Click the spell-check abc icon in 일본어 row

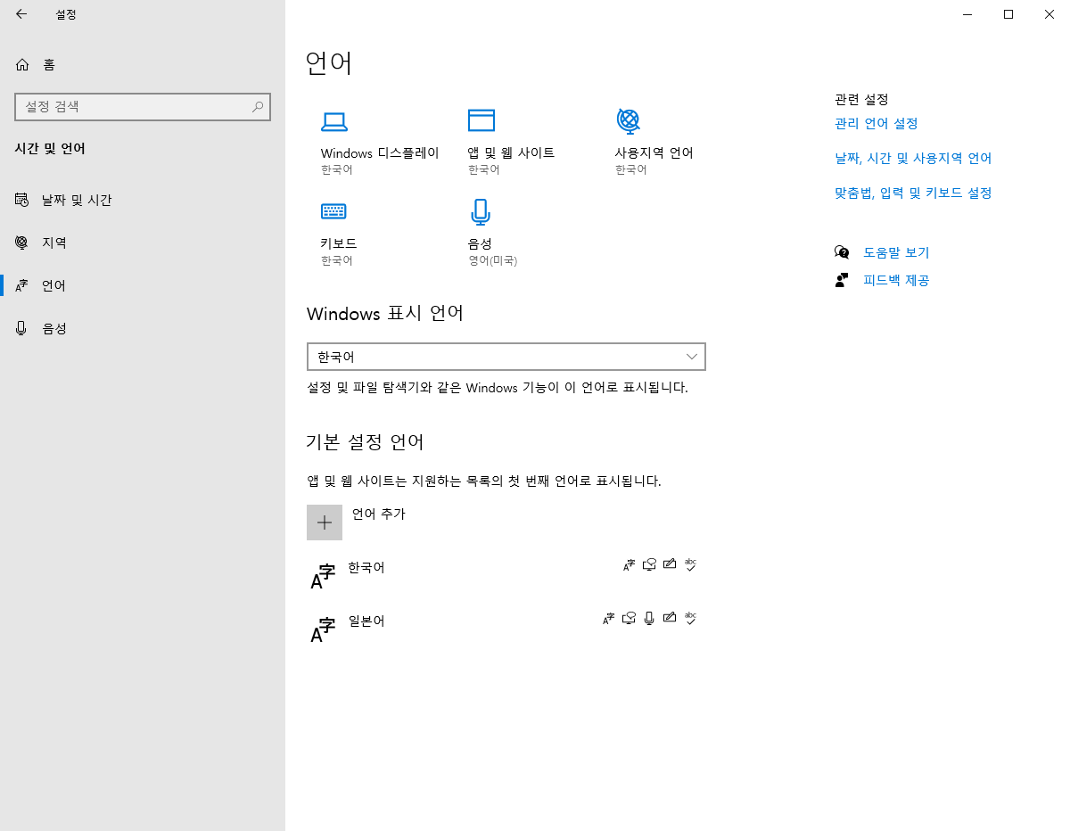coord(690,618)
